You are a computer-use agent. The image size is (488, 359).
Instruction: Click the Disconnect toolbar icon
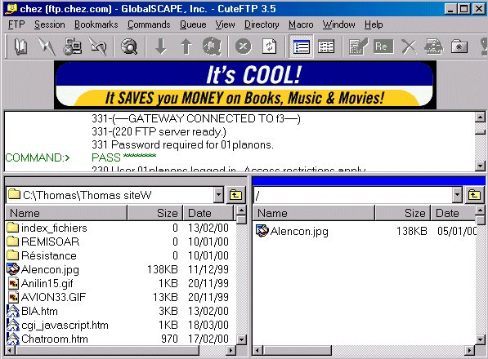click(98, 47)
